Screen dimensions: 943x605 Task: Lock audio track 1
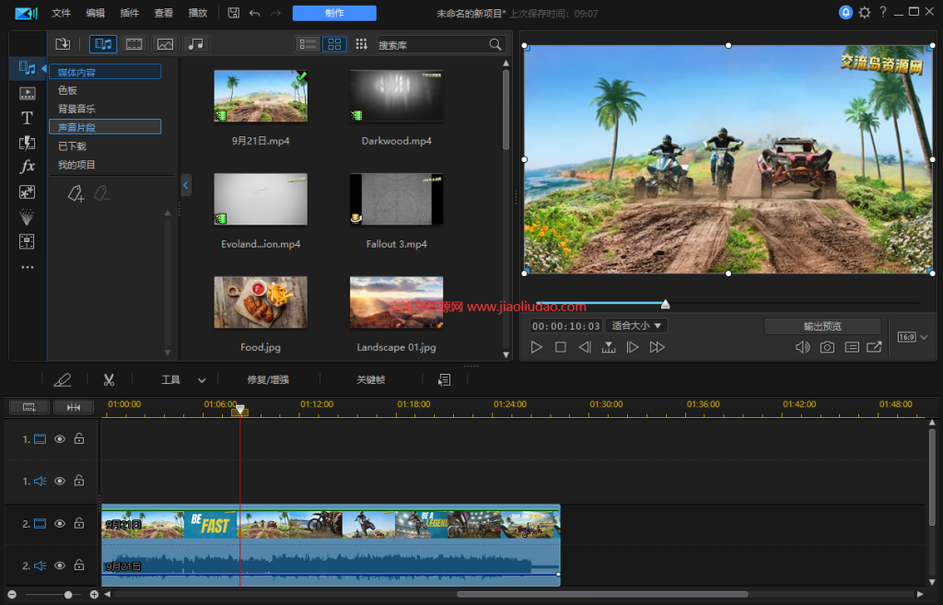(x=79, y=481)
